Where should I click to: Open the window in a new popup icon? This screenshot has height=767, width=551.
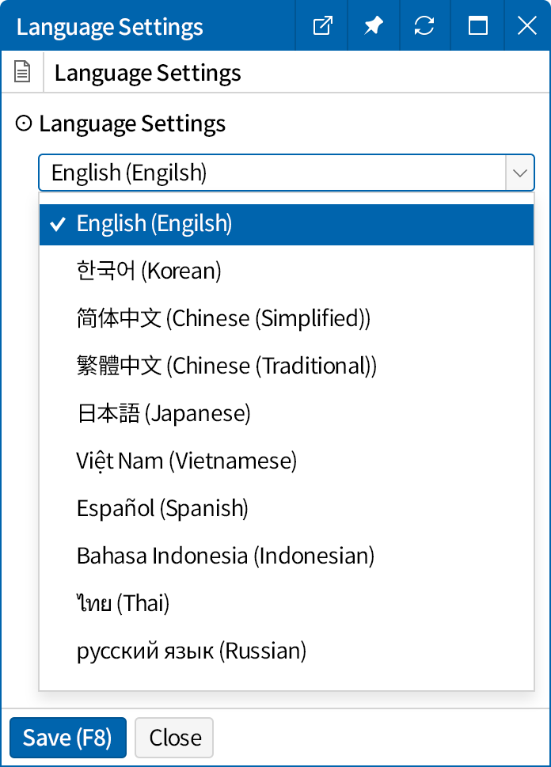pyautogui.click(x=322, y=26)
